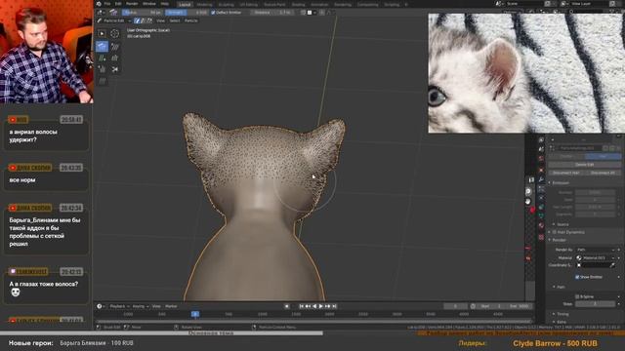Click the timeline playhead marker
The image size is (625, 351).
pyautogui.click(x=195, y=314)
